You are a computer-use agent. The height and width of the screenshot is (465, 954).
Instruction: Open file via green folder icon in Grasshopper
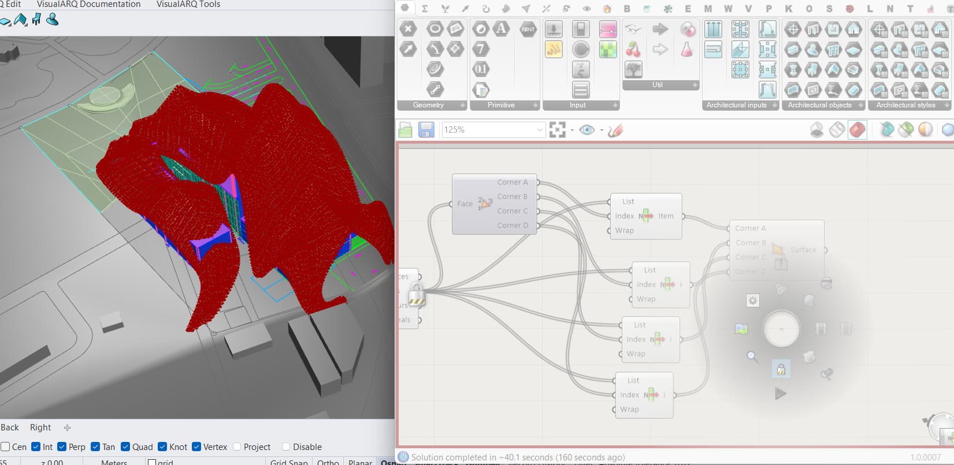click(406, 130)
